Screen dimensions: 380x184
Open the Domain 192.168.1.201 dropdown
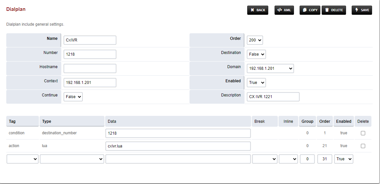pyautogui.click(x=270, y=68)
